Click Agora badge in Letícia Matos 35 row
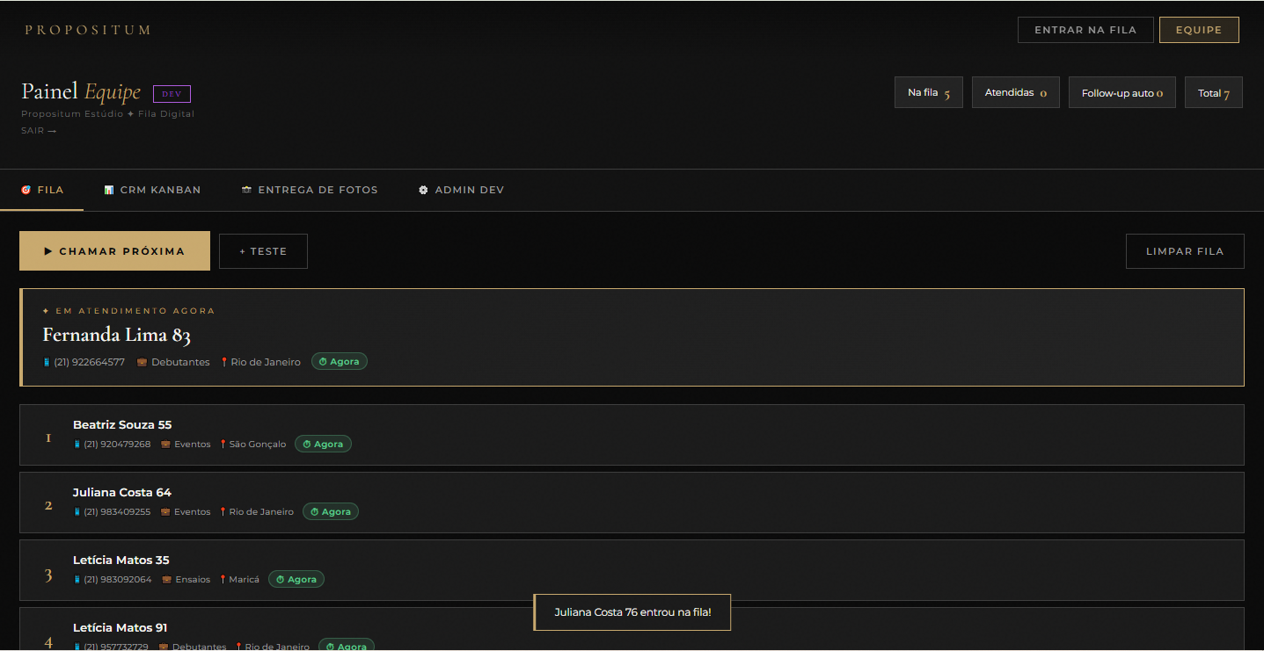1264x651 pixels. tap(296, 580)
